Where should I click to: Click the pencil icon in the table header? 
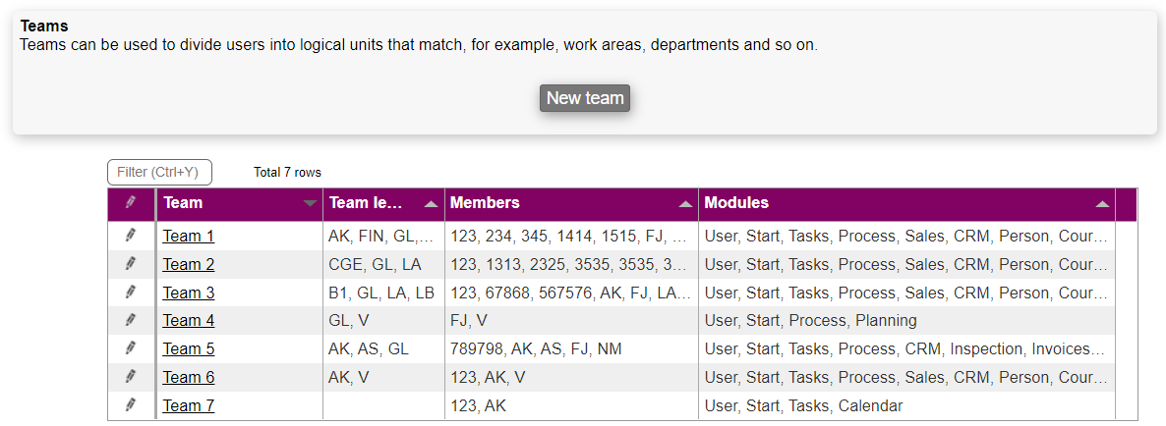coord(131,203)
